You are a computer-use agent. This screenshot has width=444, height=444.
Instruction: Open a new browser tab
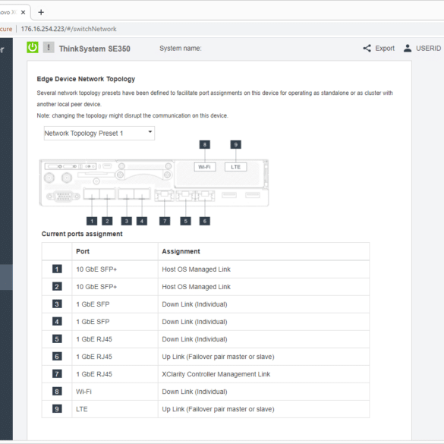point(41,12)
